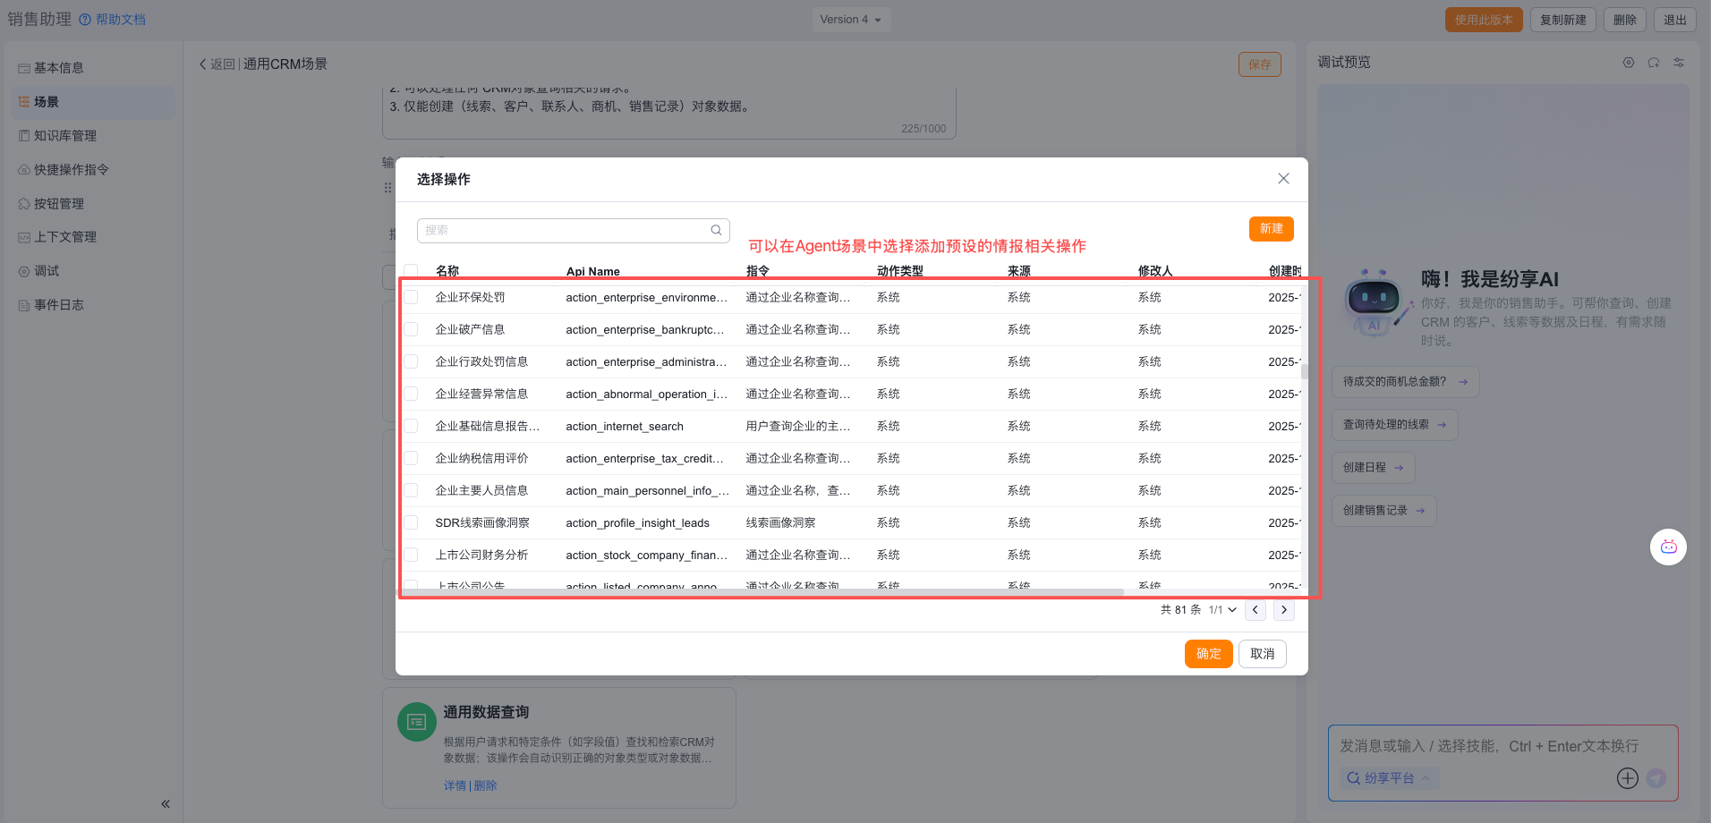Close the 选择操作 dialog

pos(1283,179)
